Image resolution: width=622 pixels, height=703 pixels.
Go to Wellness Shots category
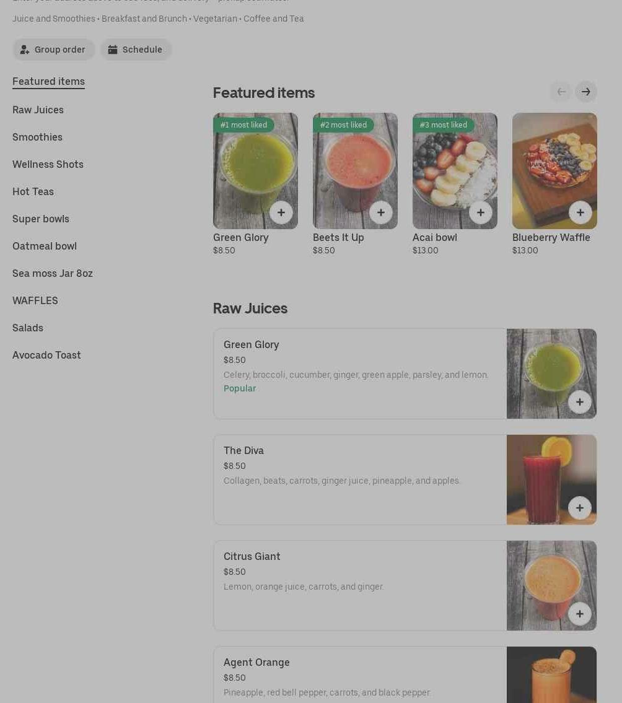tap(48, 165)
